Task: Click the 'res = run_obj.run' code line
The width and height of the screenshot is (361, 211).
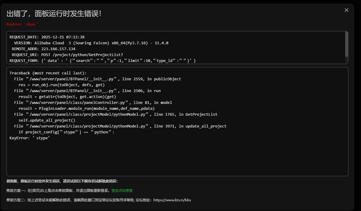Action: pyautogui.click(x=61, y=85)
